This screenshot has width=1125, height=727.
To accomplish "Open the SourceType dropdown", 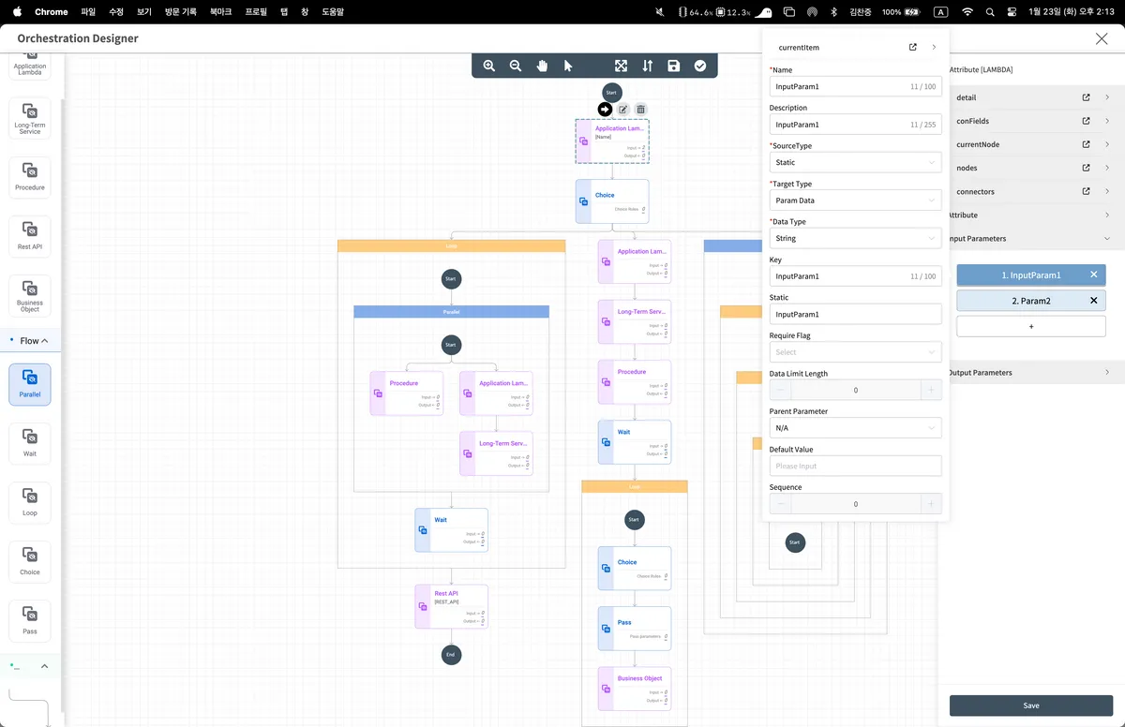I will click(855, 163).
